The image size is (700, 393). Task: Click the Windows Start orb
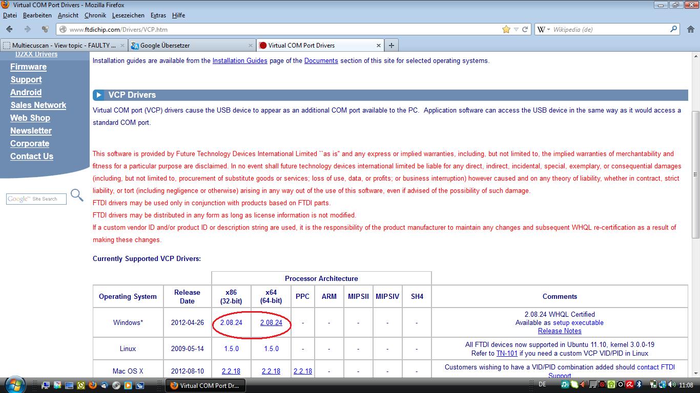coord(14,384)
